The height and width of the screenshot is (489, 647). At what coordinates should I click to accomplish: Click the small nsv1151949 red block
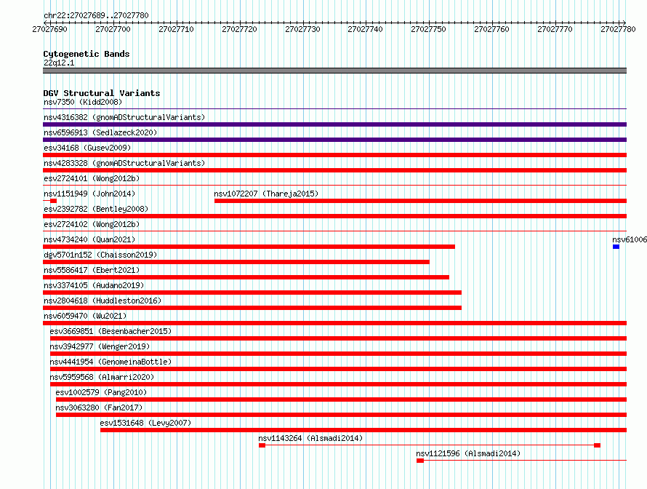tap(53, 201)
